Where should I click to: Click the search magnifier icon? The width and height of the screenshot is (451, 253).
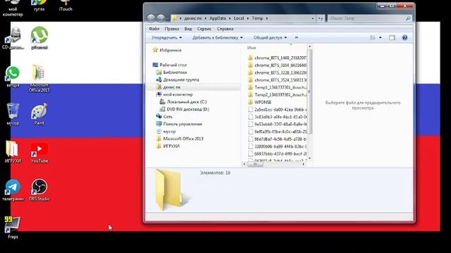tap(408, 18)
